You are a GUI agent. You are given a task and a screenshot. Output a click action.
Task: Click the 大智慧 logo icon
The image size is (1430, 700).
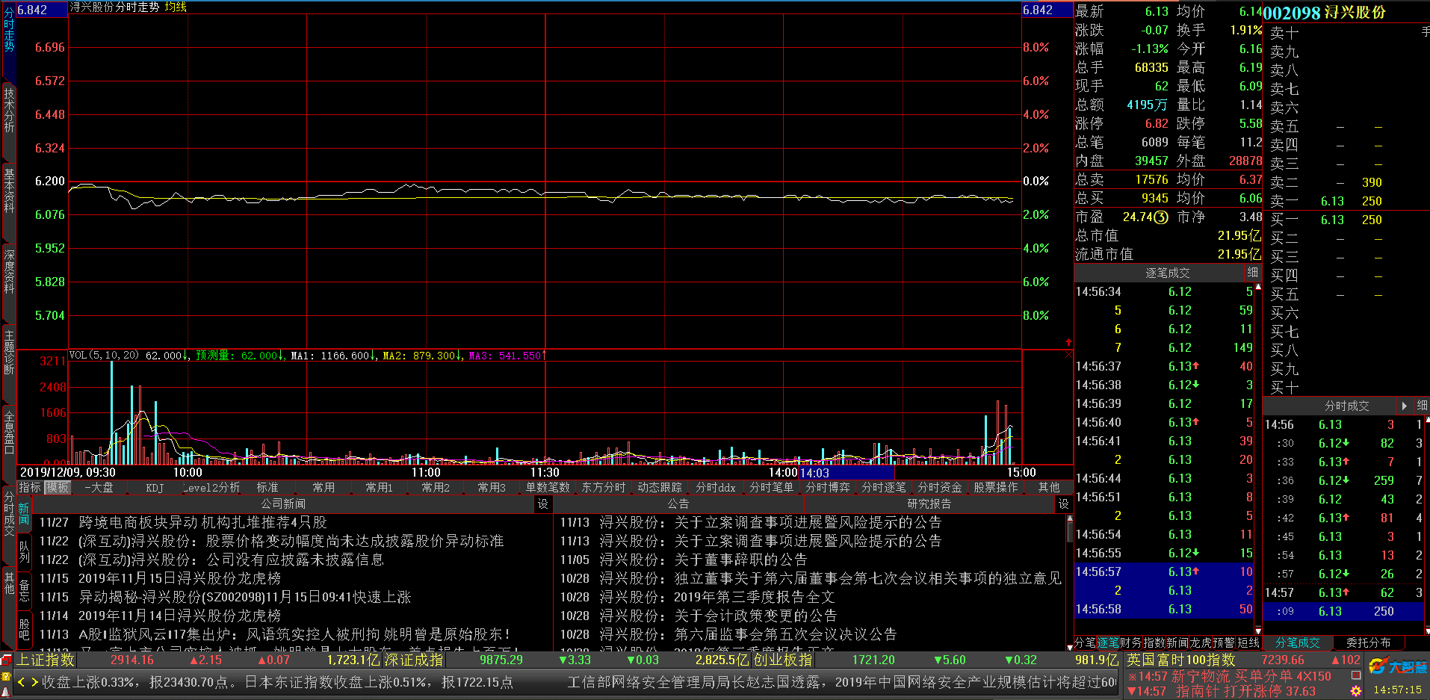(x=1397, y=666)
